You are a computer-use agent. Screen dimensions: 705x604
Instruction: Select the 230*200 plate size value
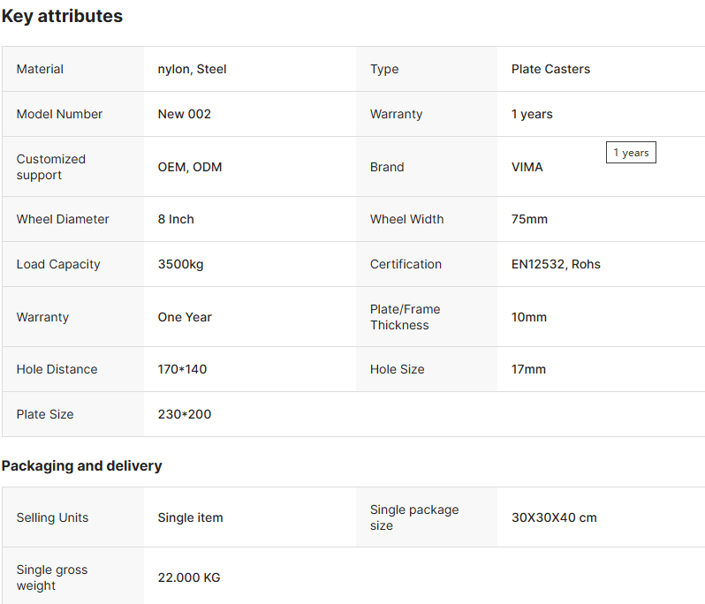[185, 414]
